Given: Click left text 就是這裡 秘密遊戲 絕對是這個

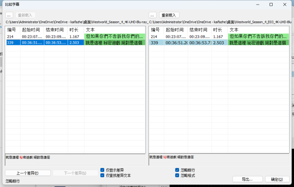Looking at the screenshot, I should click(114, 42).
